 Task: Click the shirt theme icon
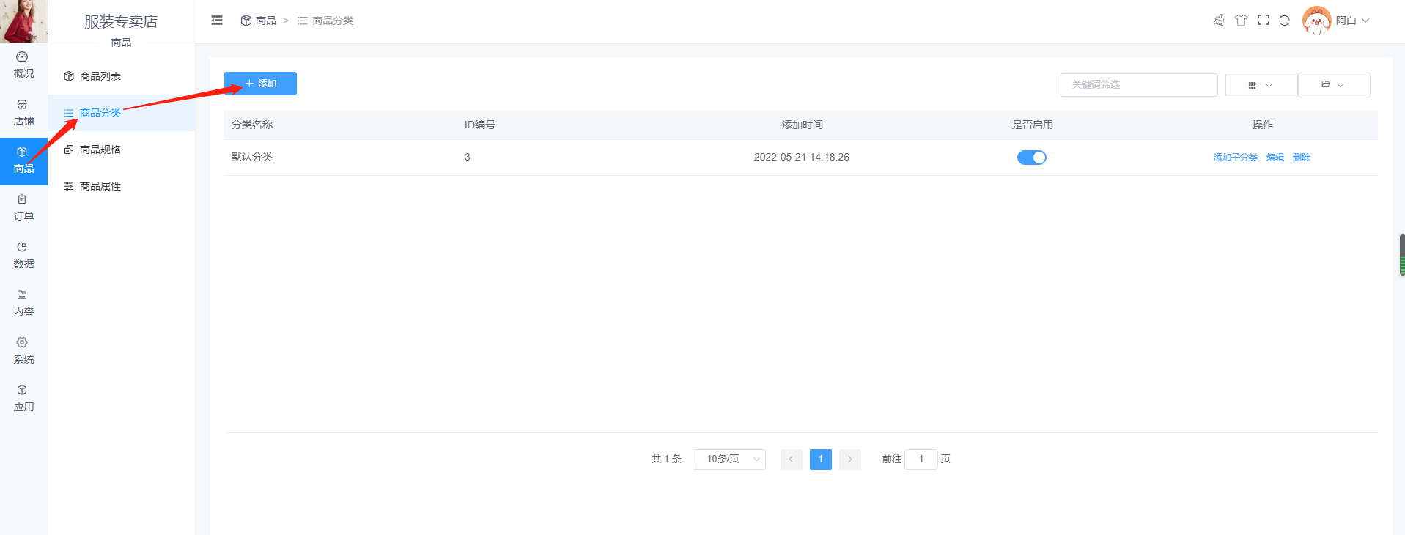[x=1241, y=21]
